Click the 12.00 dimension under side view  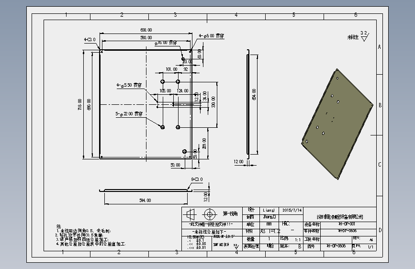tap(238, 161)
